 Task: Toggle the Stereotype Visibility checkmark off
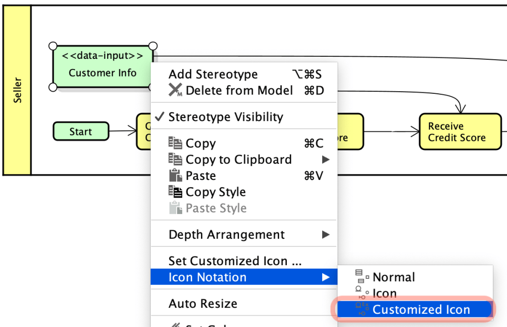pos(158,117)
